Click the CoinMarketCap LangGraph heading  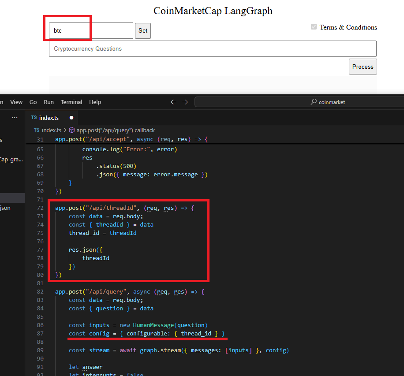[213, 11]
